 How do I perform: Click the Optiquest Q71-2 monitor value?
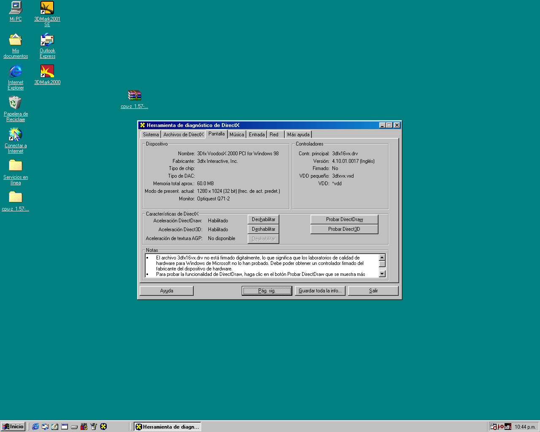(x=213, y=199)
